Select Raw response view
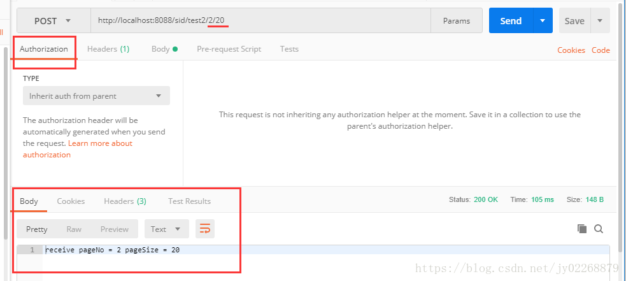The height and width of the screenshot is (281, 626). [x=74, y=229]
